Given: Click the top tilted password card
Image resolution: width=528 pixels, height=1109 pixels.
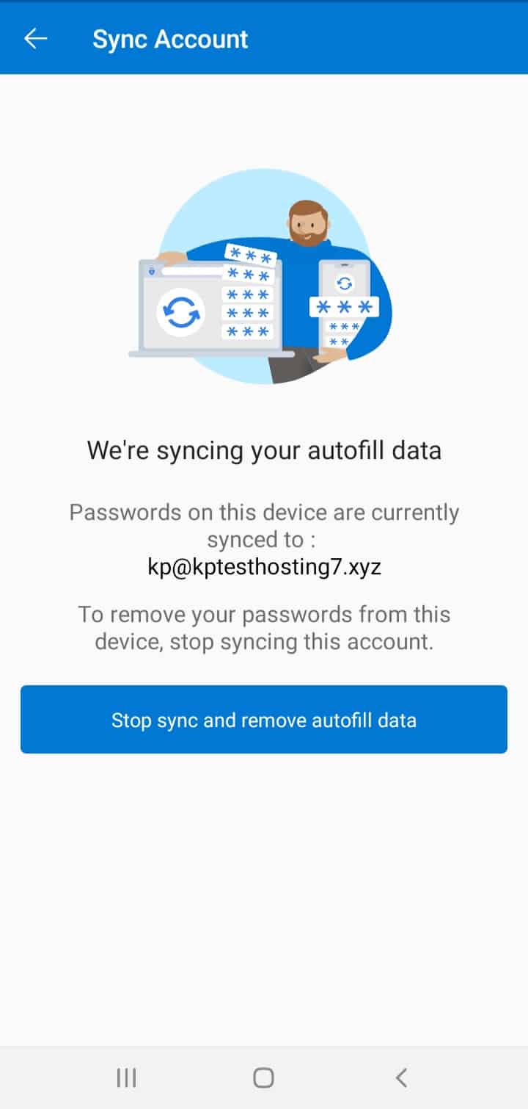Looking at the screenshot, I should coord(250,256).
